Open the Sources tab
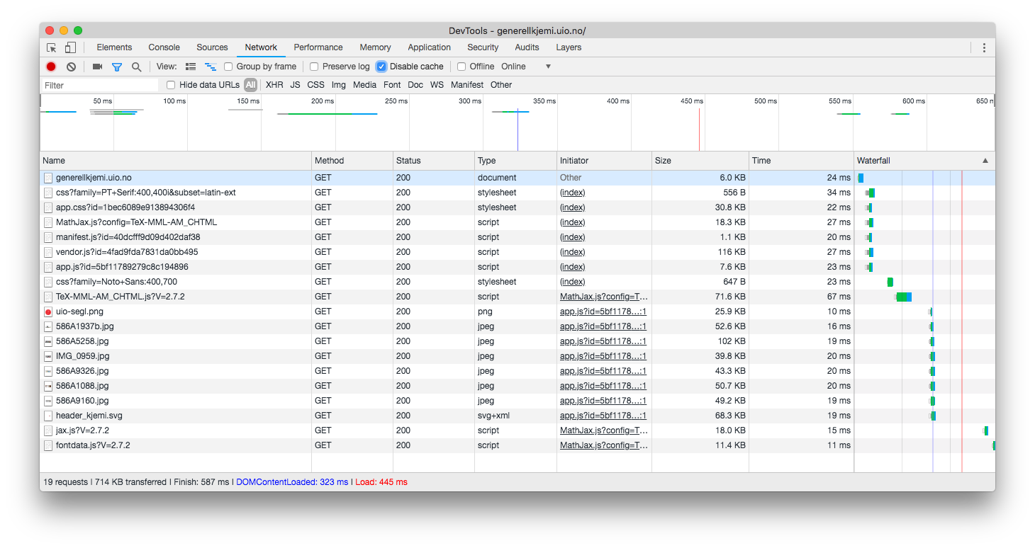Screen dimensions: 1035x548 tap(212, 47)
